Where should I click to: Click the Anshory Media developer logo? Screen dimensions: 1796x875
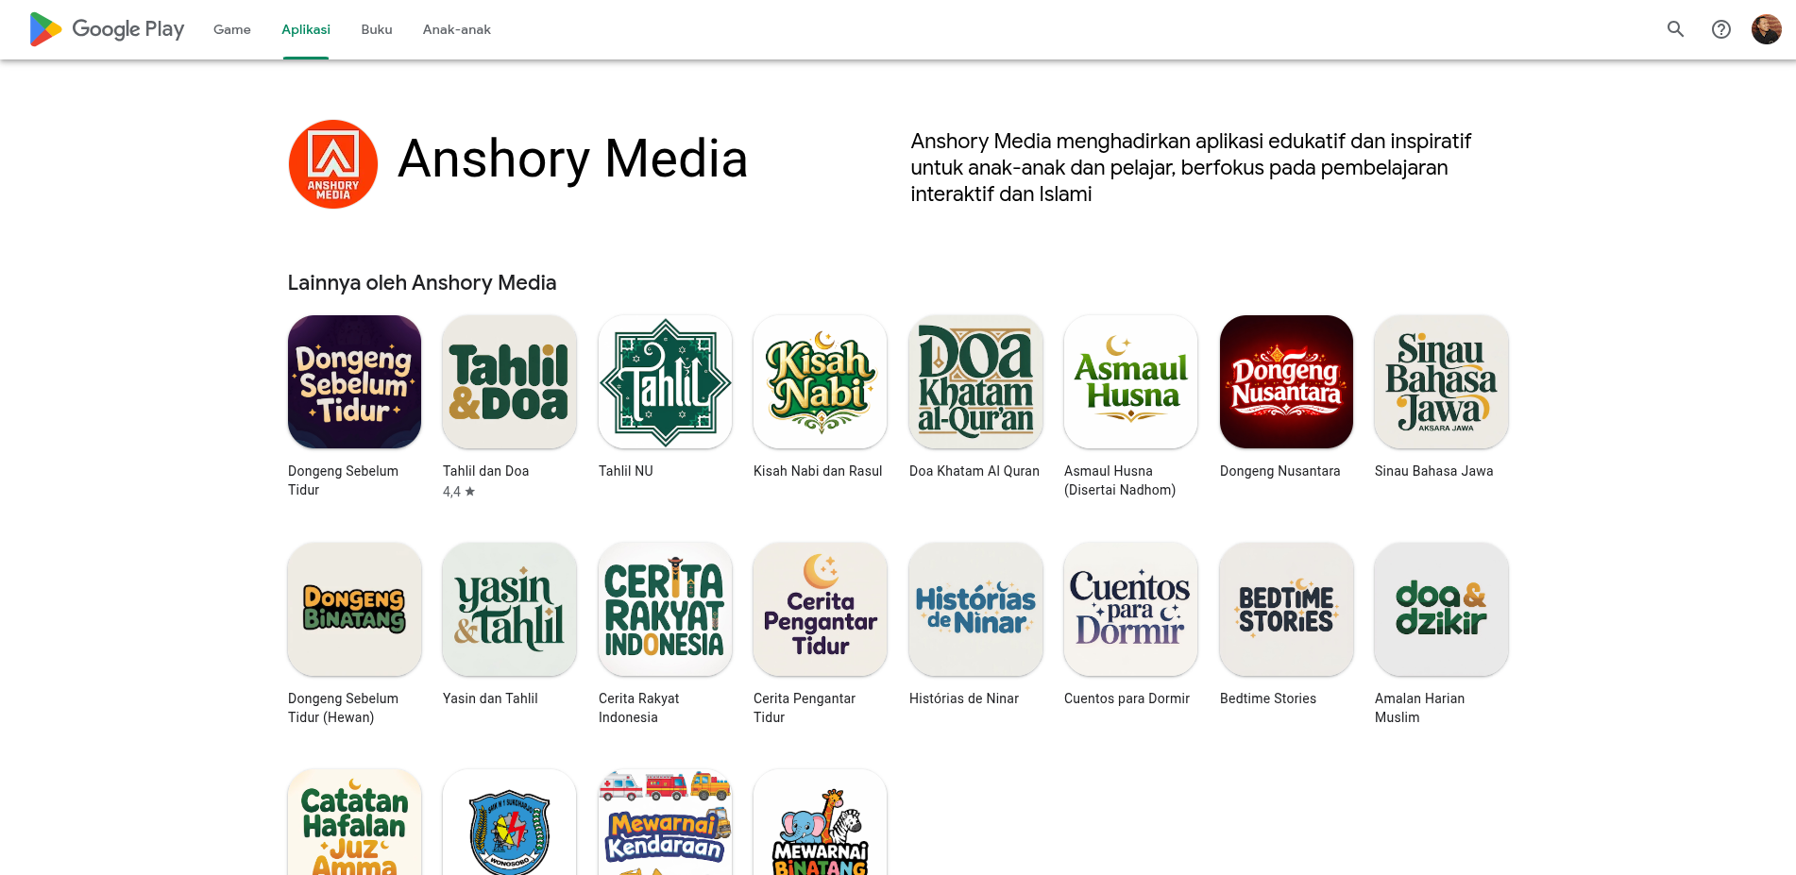pos(333,164)
